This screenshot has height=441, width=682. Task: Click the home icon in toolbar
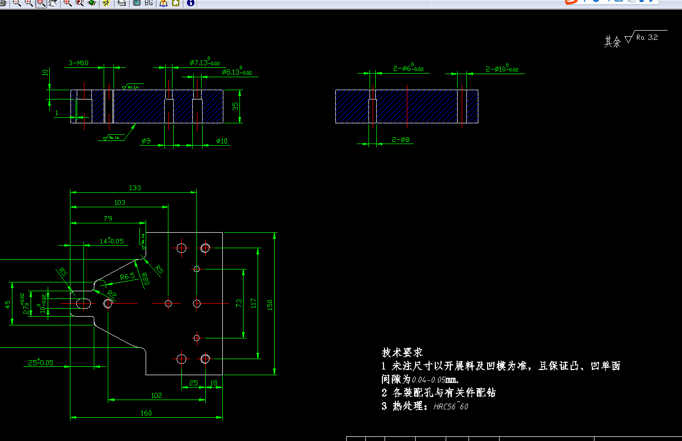click(x=176, y=3)
